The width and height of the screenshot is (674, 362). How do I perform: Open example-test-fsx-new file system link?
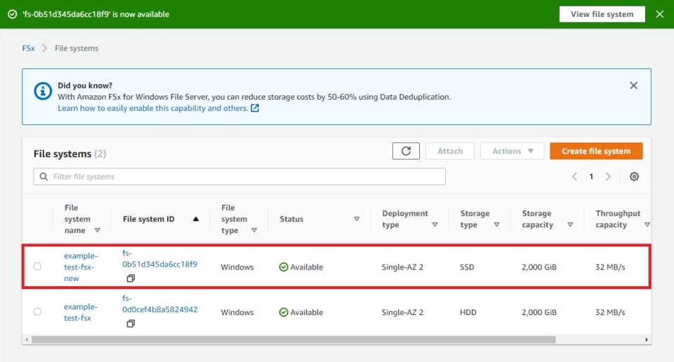80,267
